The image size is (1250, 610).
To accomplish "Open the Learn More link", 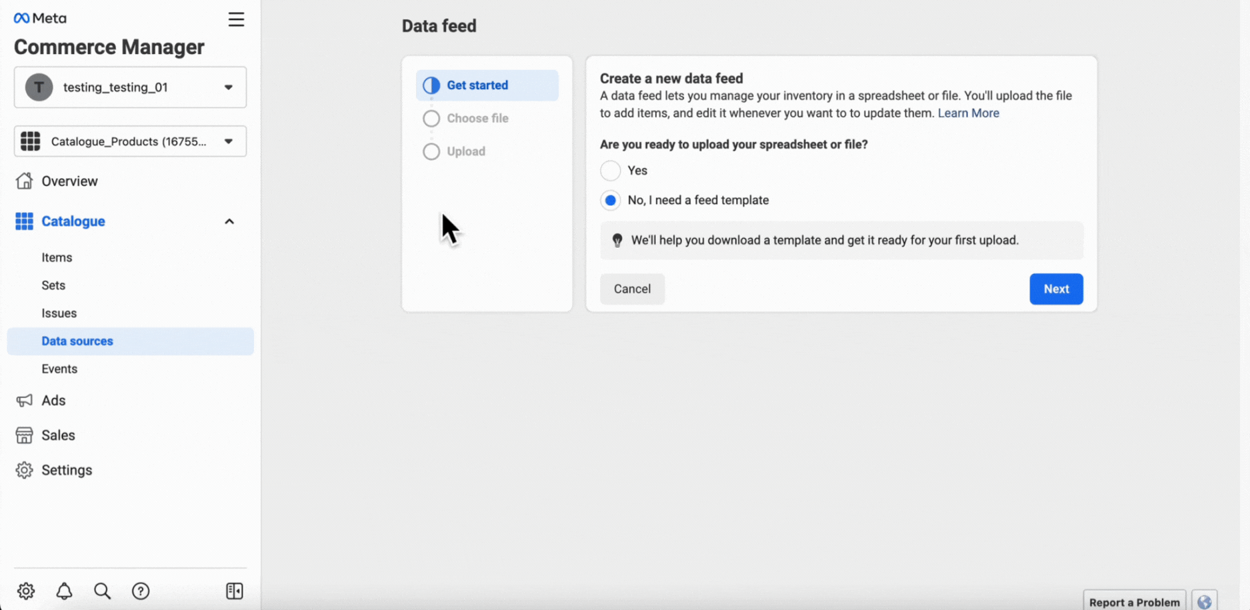I will [968, 113].
